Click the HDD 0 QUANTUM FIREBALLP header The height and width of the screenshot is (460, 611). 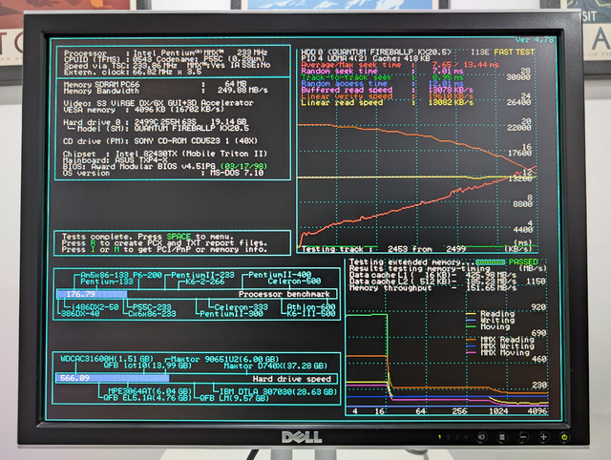[376, 52]
